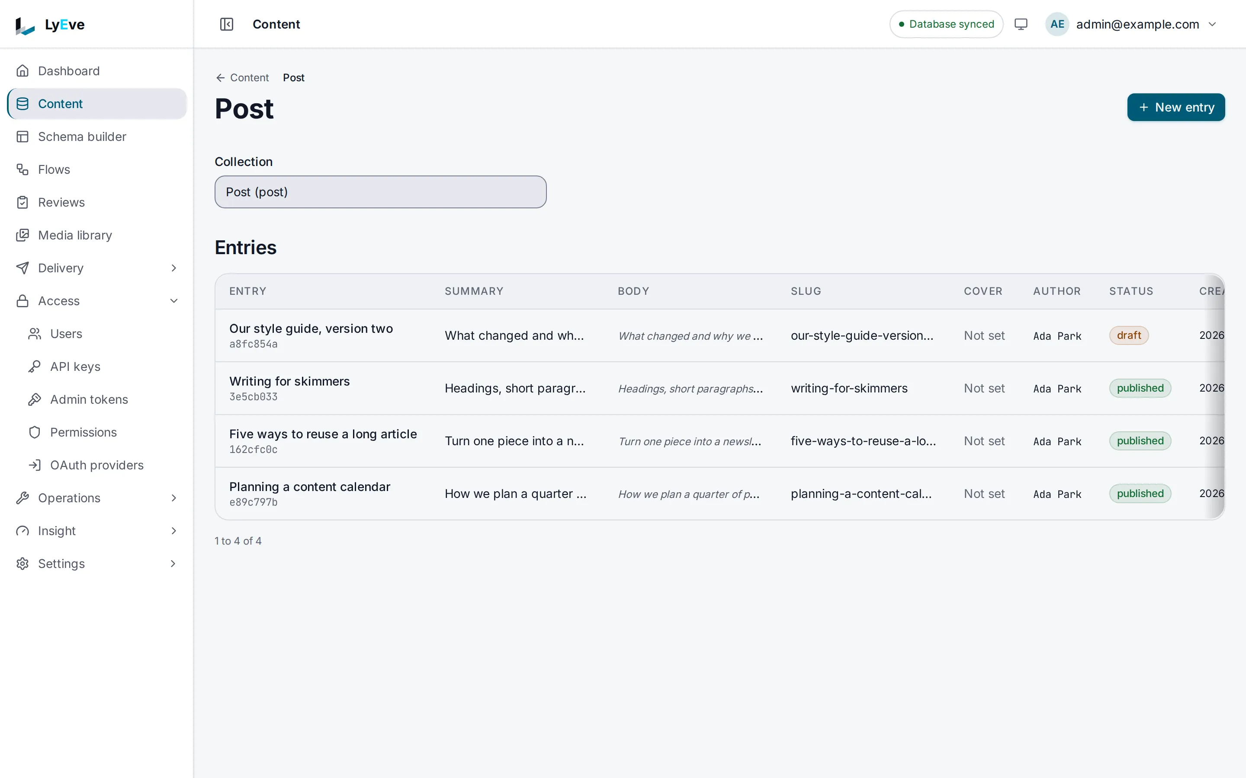
Task: Click the API keys key icon
Action: [35, 367]
